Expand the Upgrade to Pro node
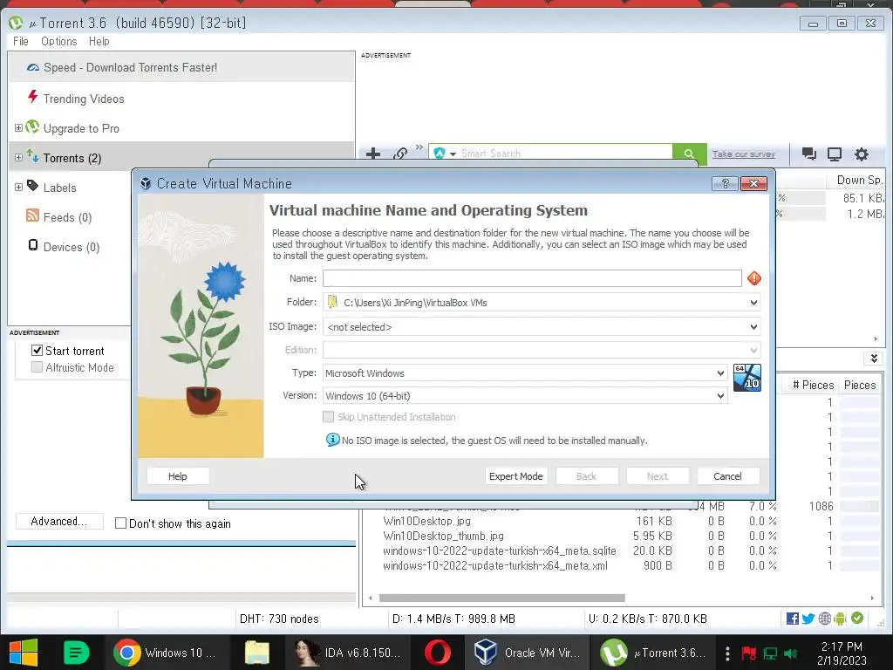 coord(18,127)
